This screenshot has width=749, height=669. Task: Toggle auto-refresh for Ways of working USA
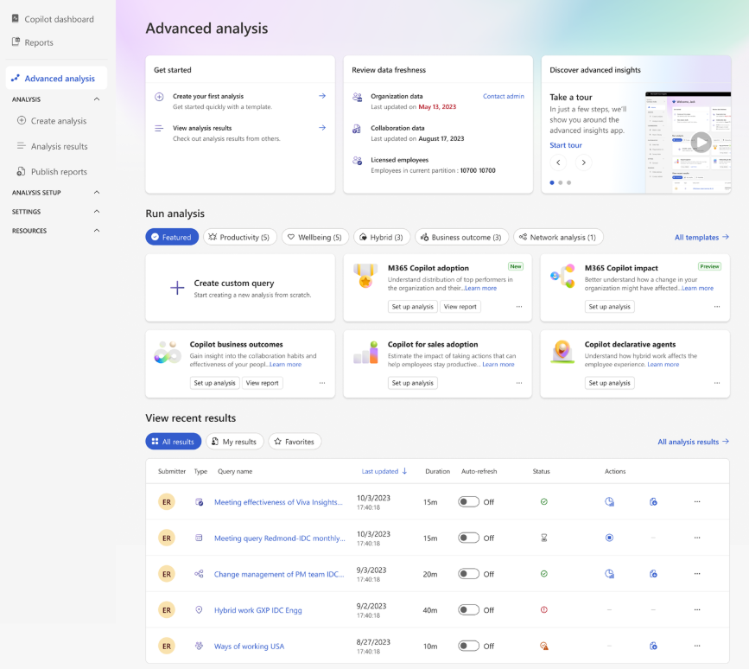(x=468, y=646)
